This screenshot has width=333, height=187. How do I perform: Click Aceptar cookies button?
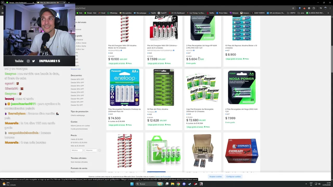(216, 177)
